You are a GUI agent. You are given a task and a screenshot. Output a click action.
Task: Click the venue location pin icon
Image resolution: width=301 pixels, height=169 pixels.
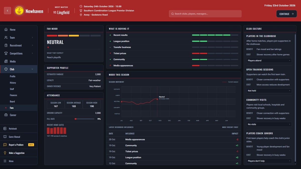(81, 15)
